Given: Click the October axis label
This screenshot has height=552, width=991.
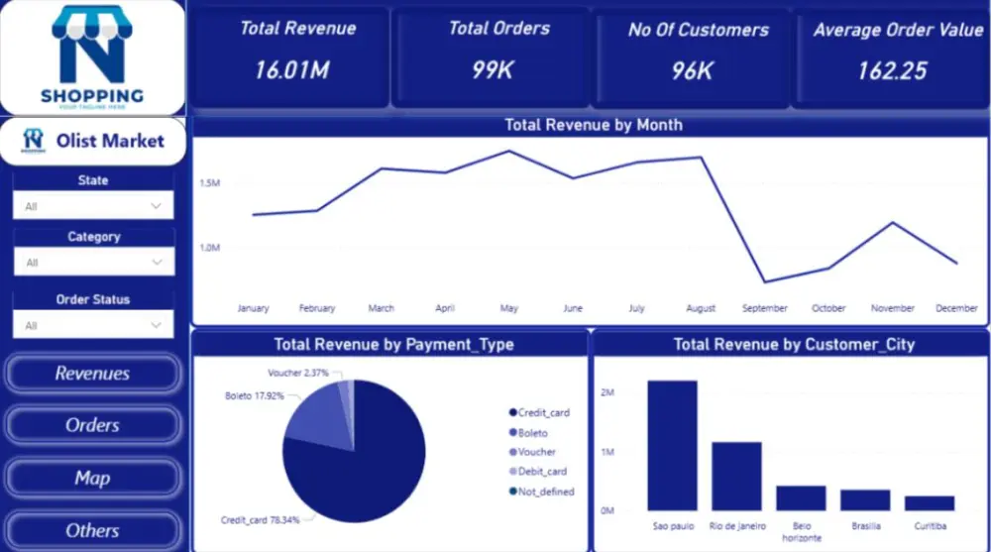Looking at the screenshot, I should pos(828,308).
